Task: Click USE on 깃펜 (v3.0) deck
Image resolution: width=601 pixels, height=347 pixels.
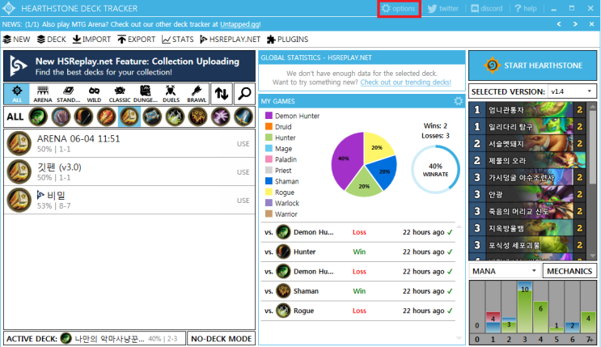Action: (243, 172)
